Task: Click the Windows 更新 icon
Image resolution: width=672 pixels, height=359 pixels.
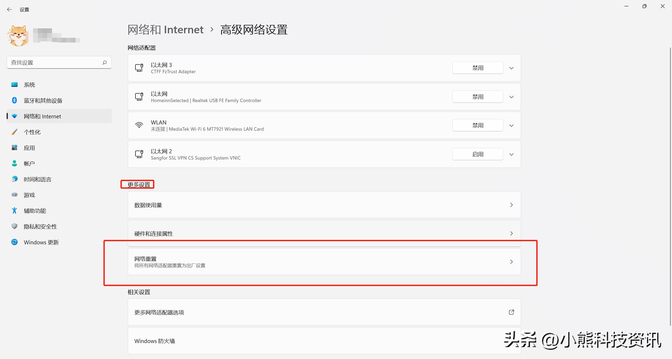Action: [x=14, y=242]
